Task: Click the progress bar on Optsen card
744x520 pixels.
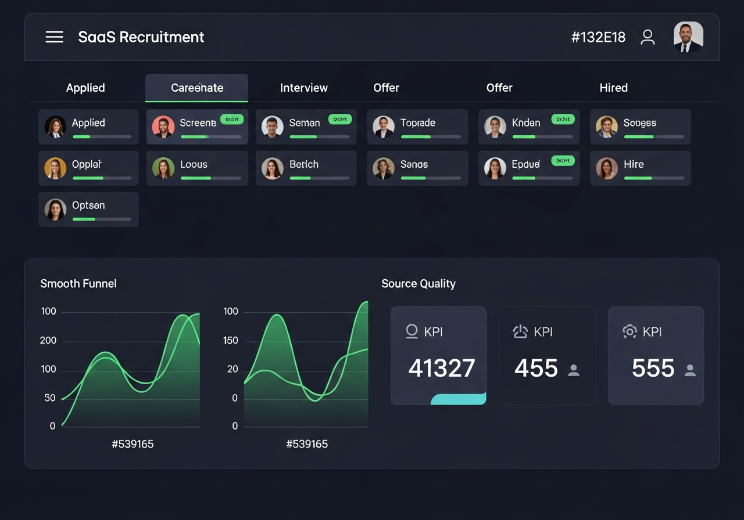Action: (102, 219)
